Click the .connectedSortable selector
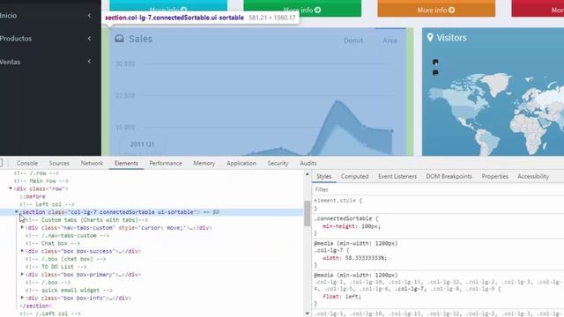This screenshot has width=564, height=317. (343, 218)
